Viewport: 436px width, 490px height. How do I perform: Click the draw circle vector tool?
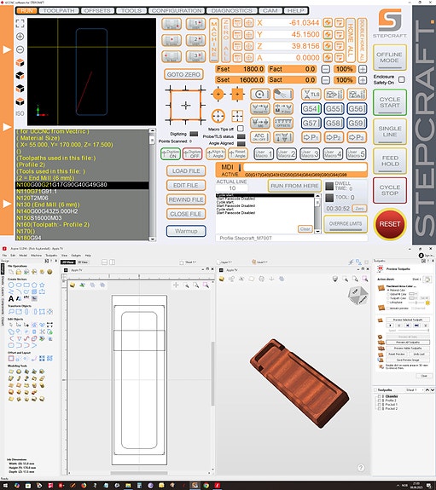tap(11, 285)
